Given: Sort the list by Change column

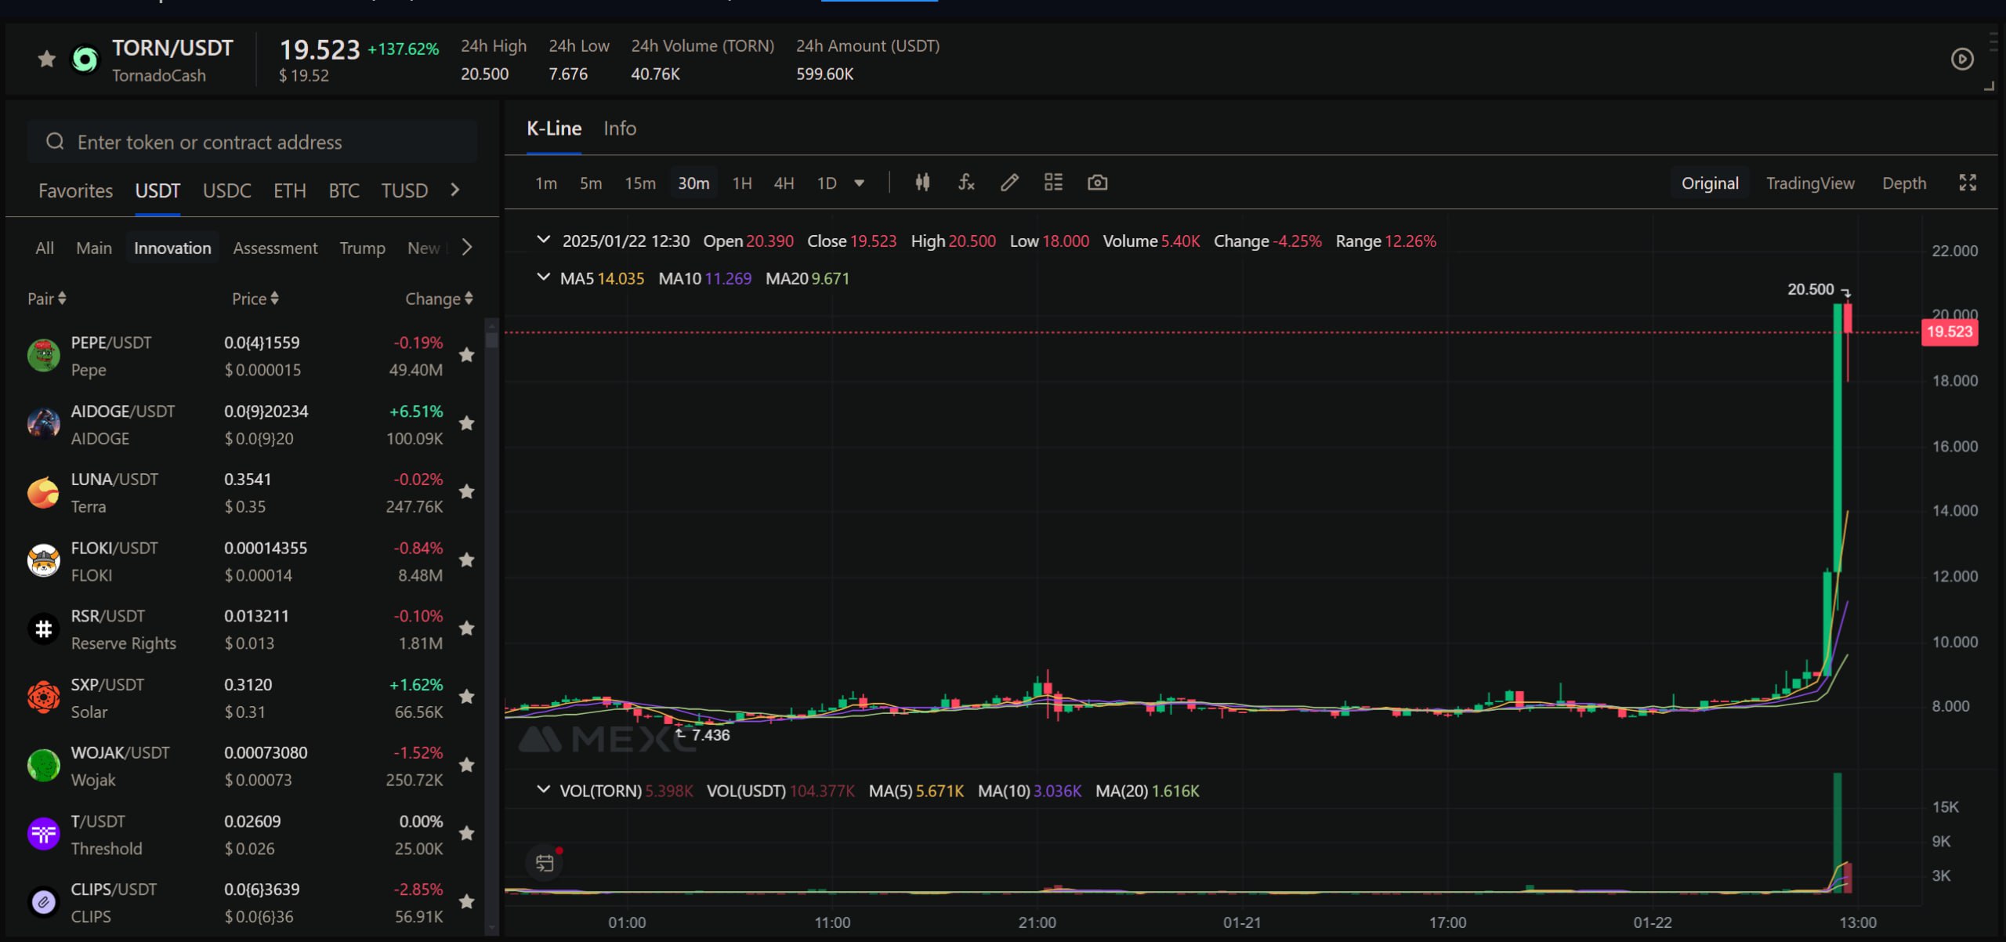Looking at the screenshot, I should 439,299.
